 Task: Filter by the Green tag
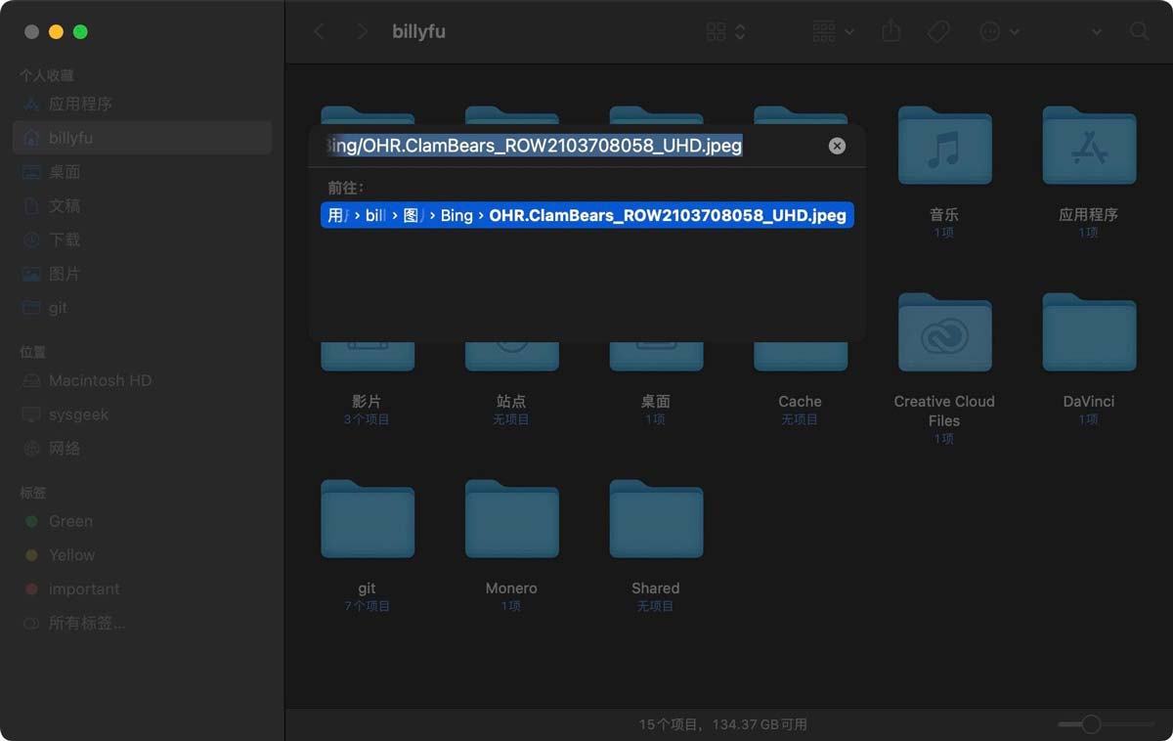[142, 521]
